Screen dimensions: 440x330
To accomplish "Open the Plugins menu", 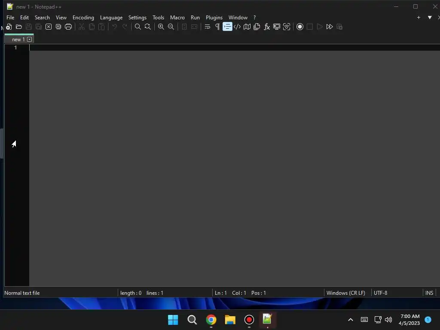I will click(214, 17).
